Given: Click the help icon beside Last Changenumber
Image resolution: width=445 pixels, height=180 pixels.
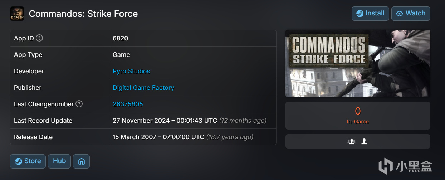Looking at the screenshot, I should click(79, 104).
